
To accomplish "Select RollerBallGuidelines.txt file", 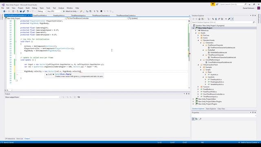I will click(x=219, y=53).
